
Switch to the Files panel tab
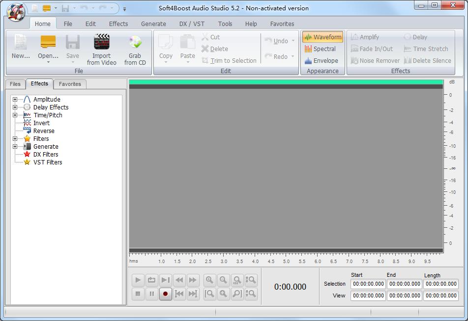[x=15, y=84]
